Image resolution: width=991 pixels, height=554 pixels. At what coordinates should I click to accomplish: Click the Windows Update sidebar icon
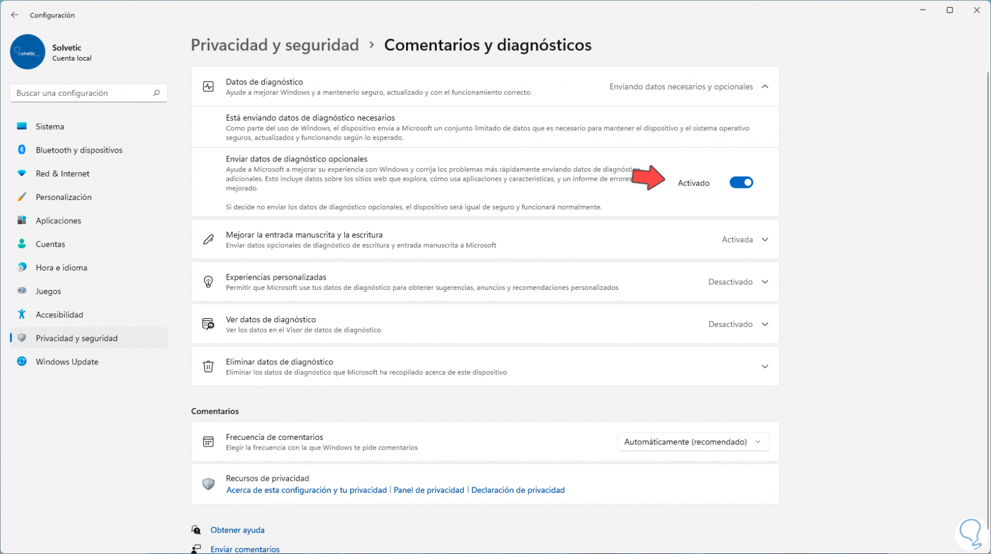click(x=22, y=362)
